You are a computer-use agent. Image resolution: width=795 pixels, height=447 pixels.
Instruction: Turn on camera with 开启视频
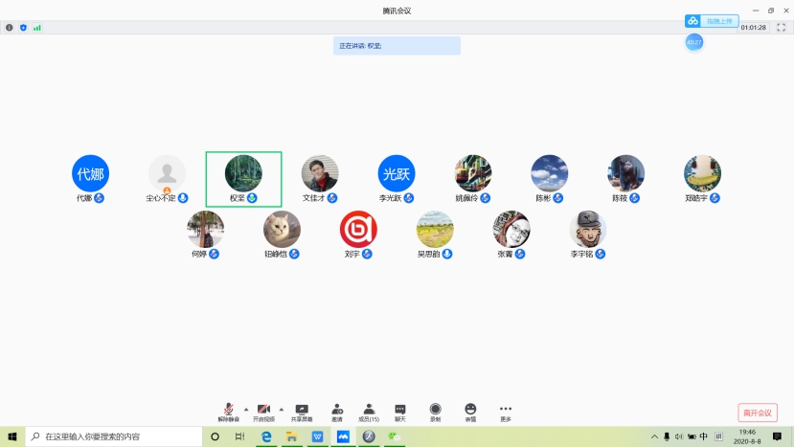[263, 412]
